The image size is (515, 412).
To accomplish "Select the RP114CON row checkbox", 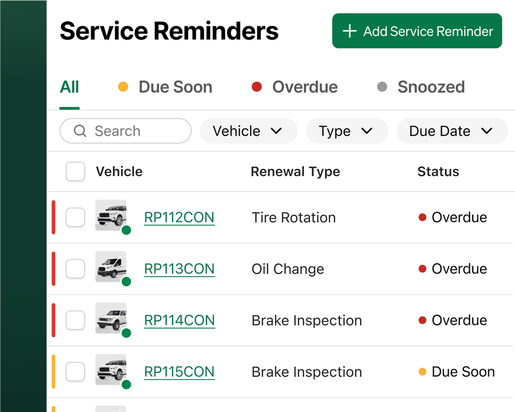I will [75, 320].
